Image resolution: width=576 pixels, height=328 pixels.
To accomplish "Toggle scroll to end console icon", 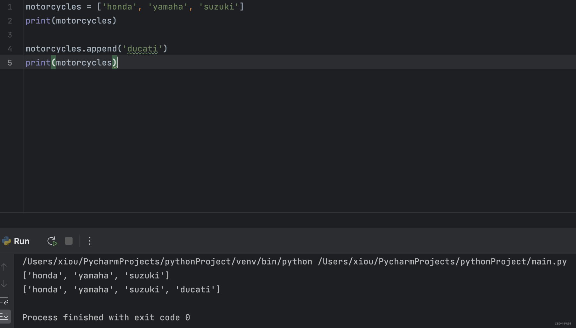I will pos(5,317).
